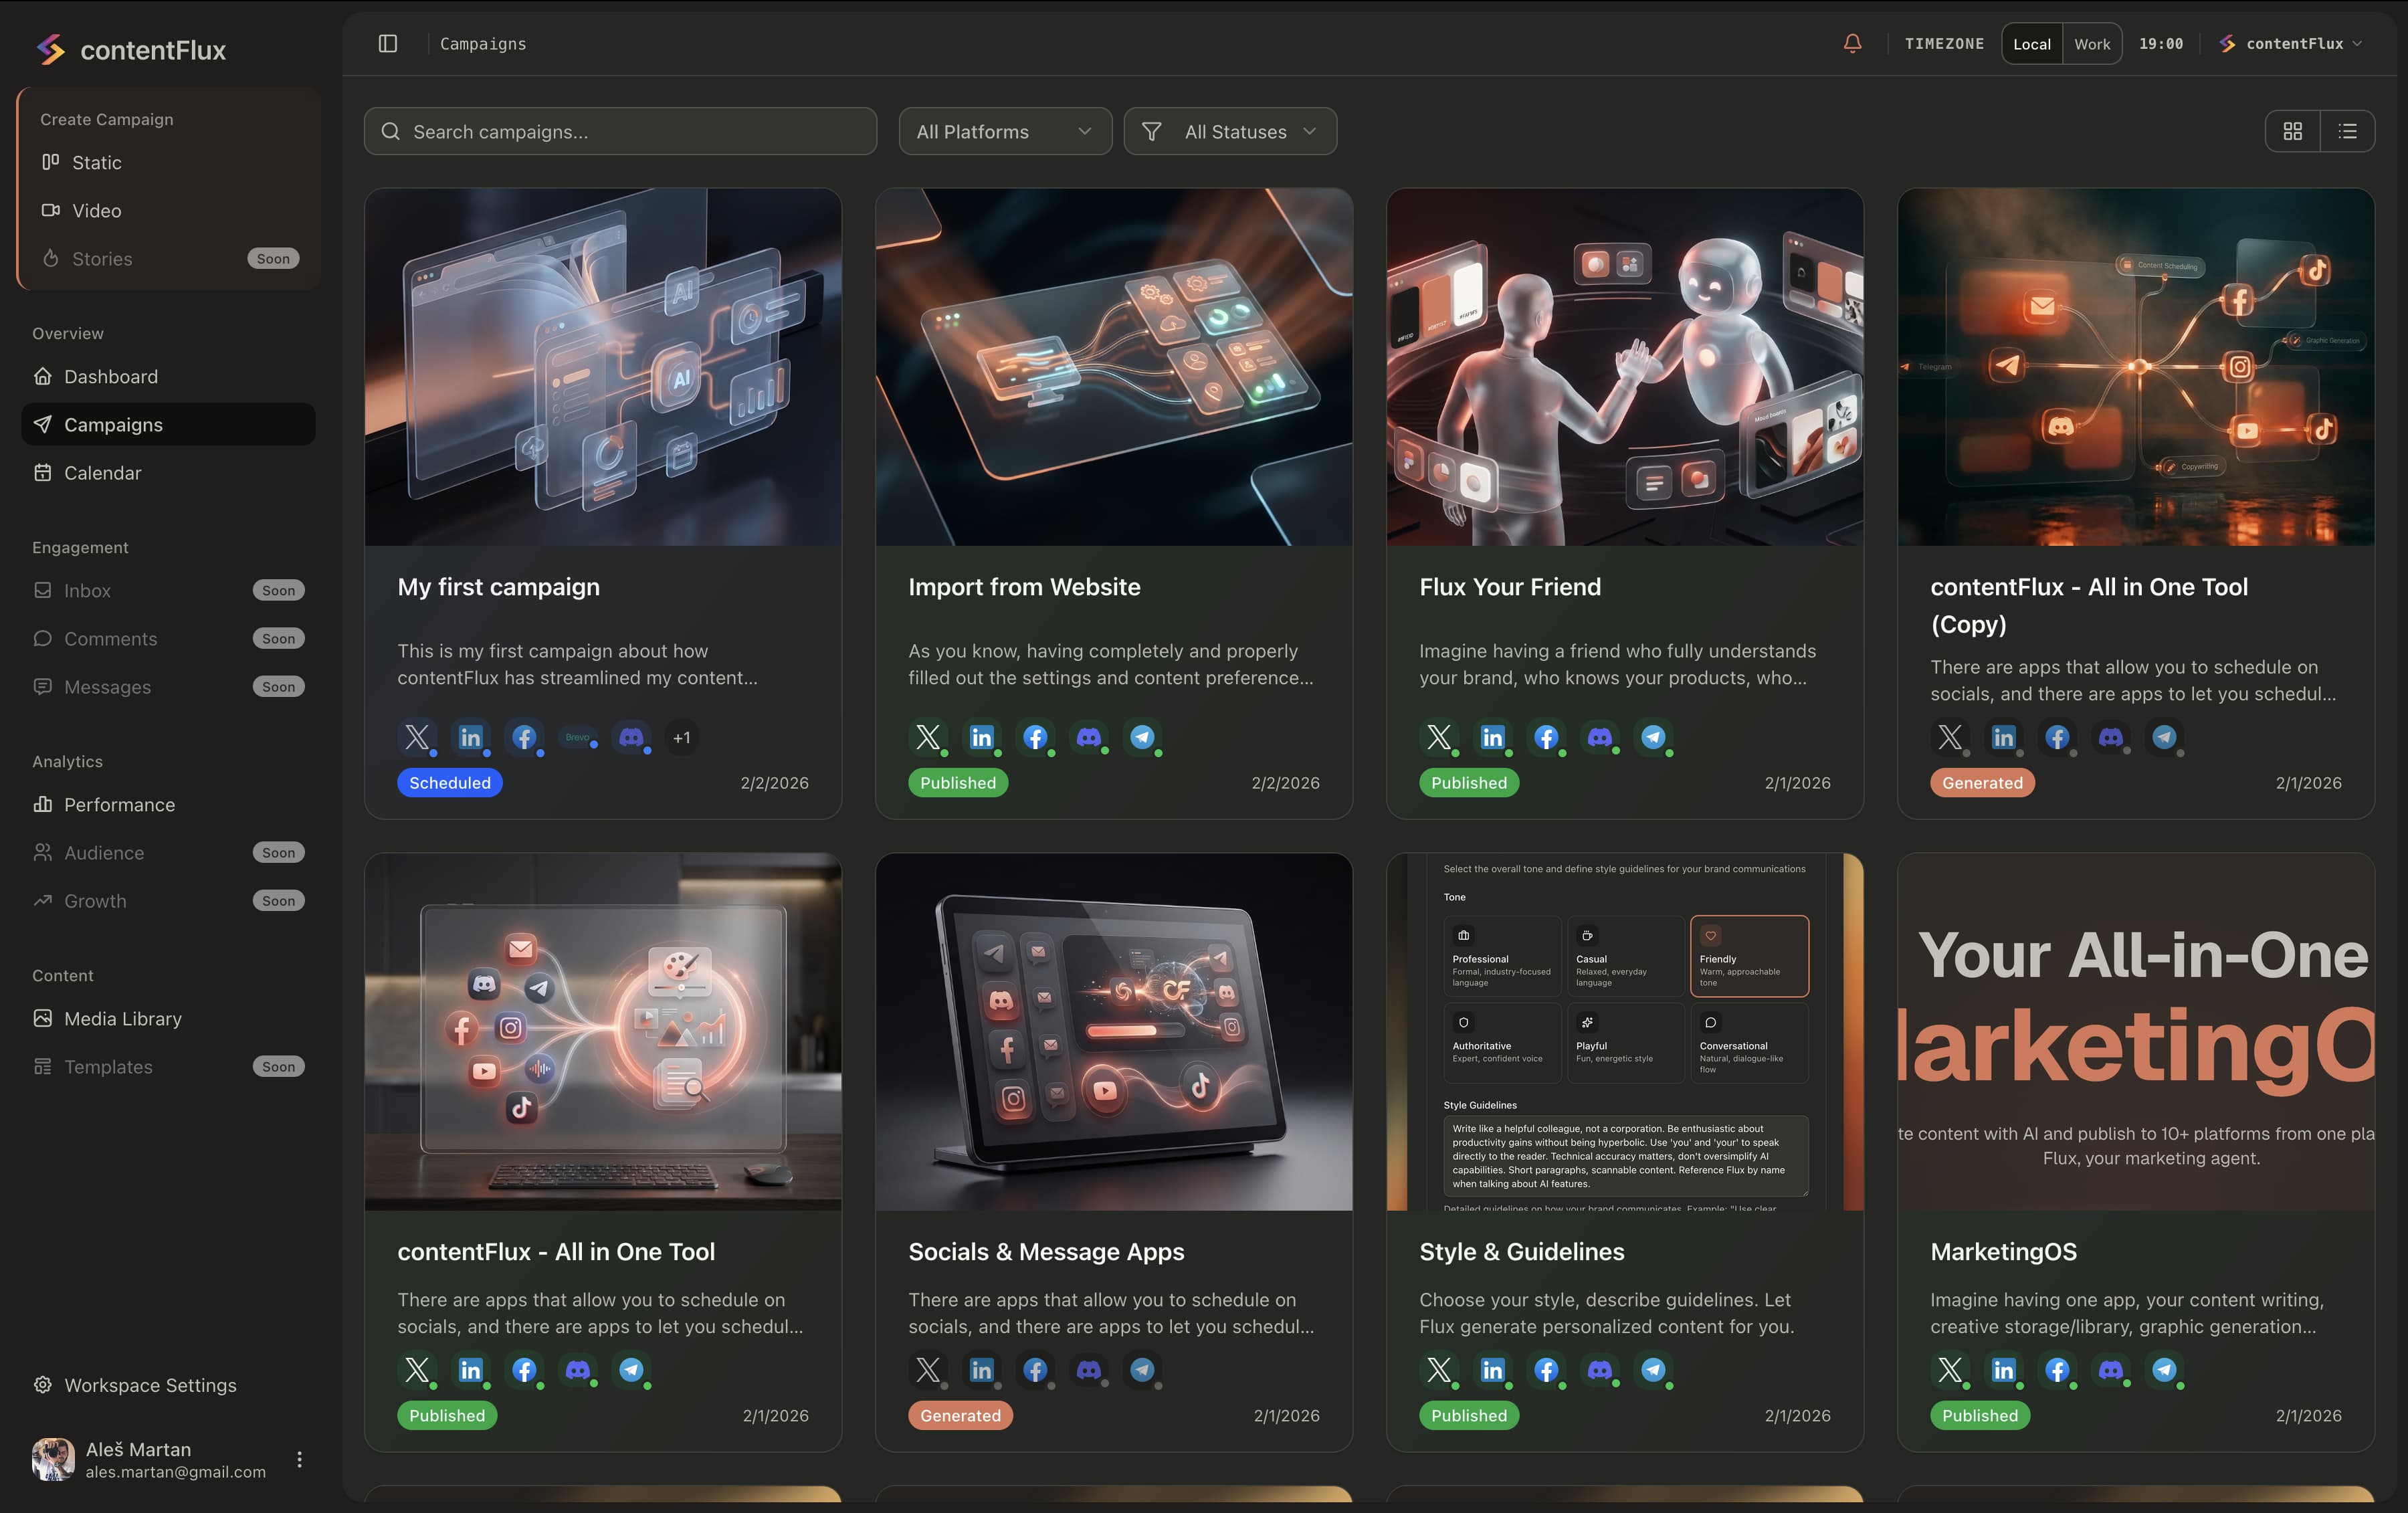This screenshot has width=2408, height=1513.
Task: Collapse the sidebar with the panel icon
Action: pyautogui.click(x=387, y=43)
